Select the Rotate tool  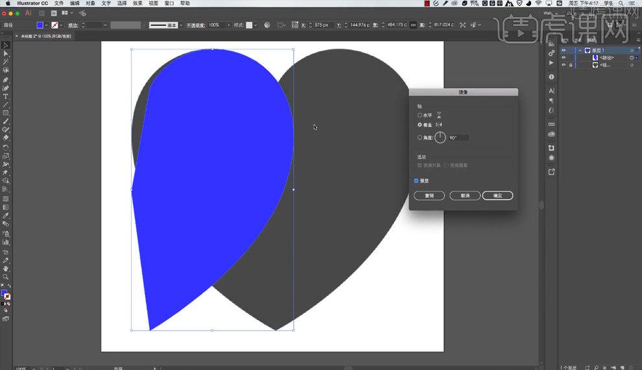(6, 147)
